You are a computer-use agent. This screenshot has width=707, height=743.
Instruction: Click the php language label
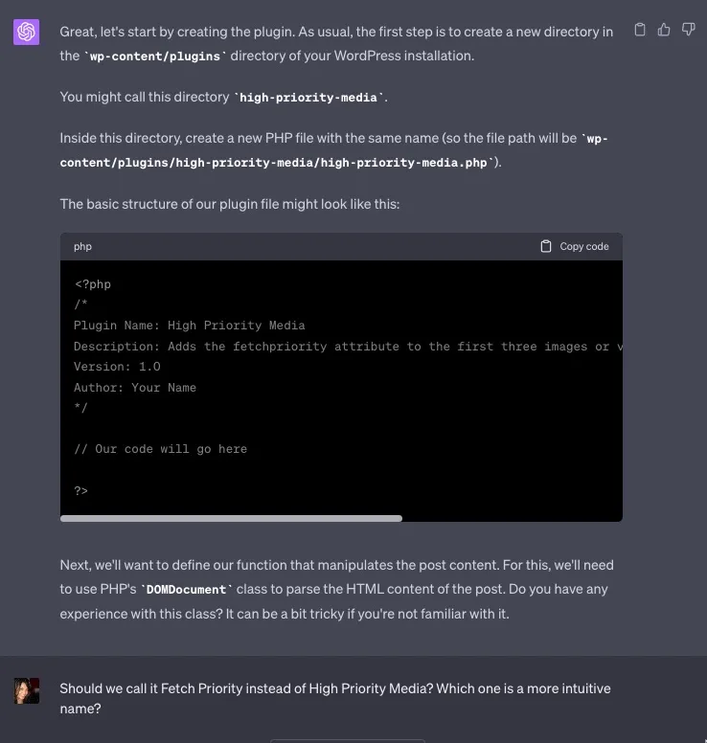click(x=83, y=246)
